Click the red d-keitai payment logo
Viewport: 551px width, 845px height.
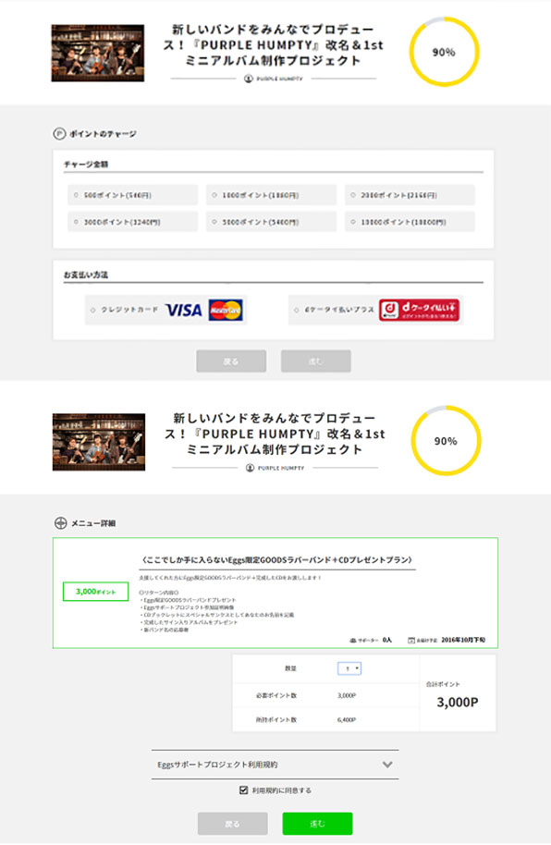pyautogui.click(x=419, y=310)
